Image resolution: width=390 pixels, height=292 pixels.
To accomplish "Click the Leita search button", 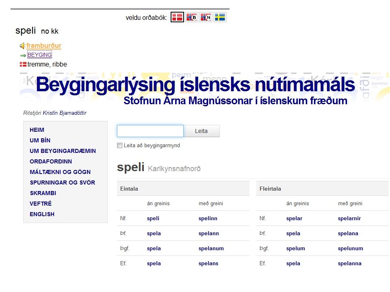I will 201,131.
